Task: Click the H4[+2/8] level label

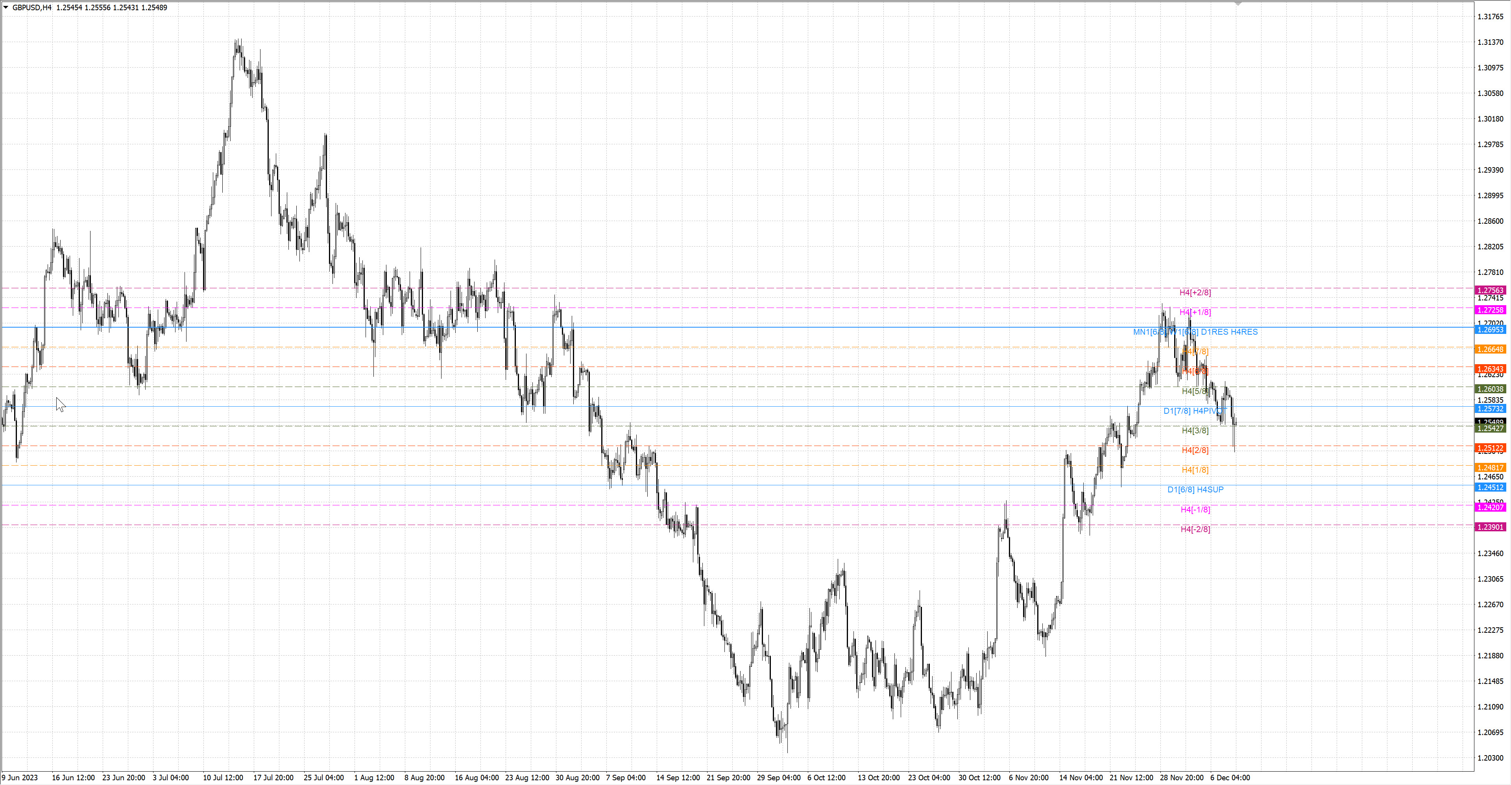Action: click(x=1195, y=293)
